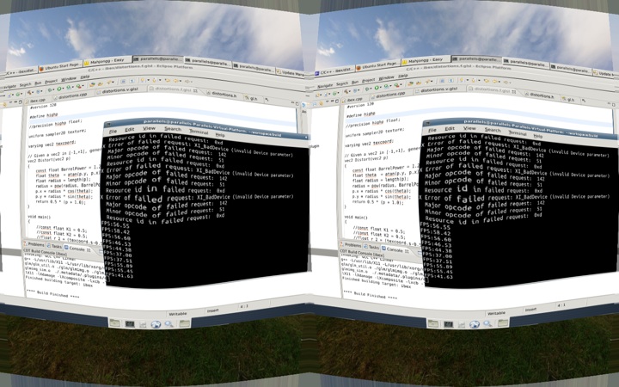This screenshot has height=387, width=619.
Task: Click varying vec2 texcoord line in right-eye editor
Action: coord(369,143)
